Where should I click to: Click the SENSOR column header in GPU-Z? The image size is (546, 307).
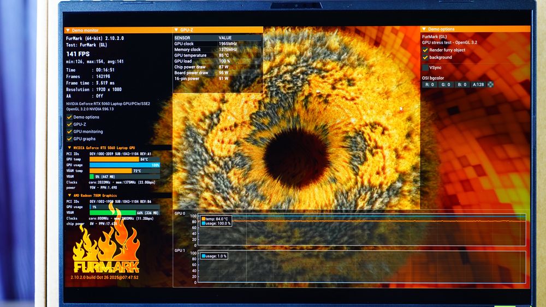[x=182, y=38]
